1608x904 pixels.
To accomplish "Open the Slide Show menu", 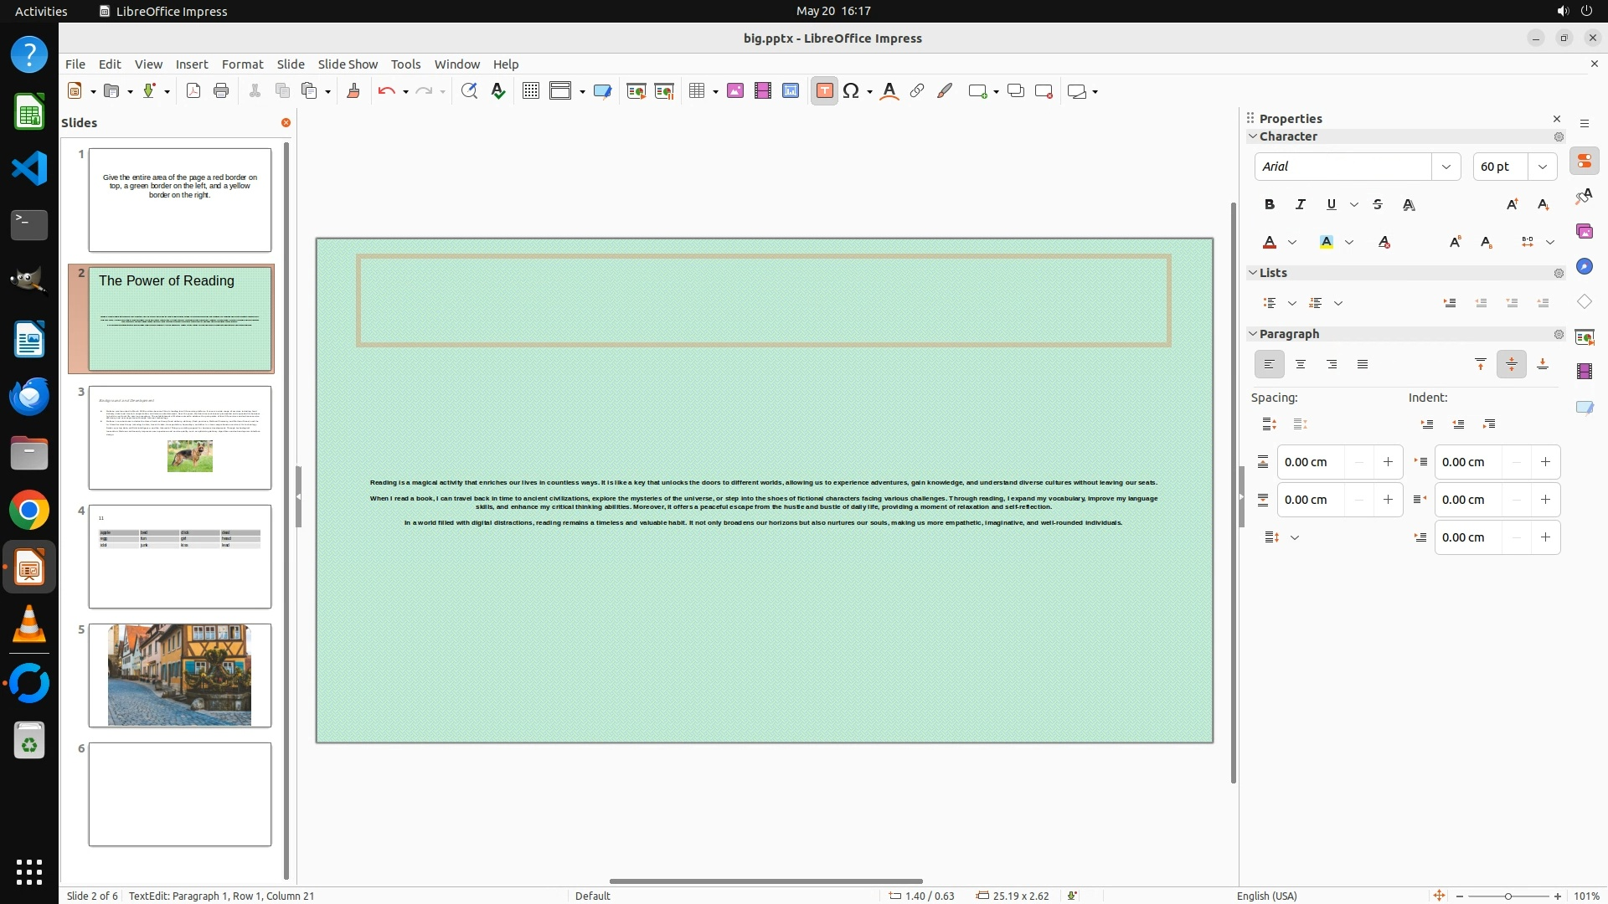I will [x=347, y=64].
